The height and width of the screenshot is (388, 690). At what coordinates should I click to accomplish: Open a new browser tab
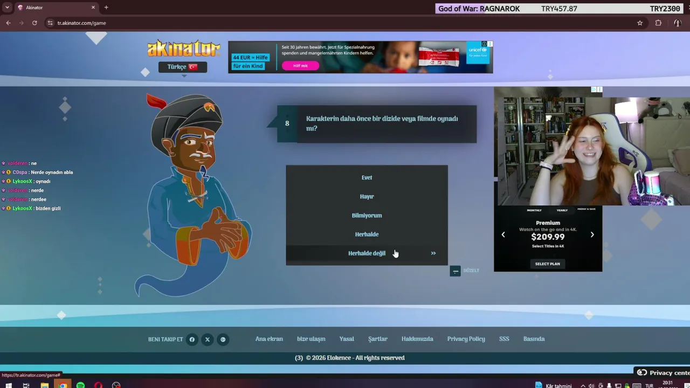(x=106, y=8)
